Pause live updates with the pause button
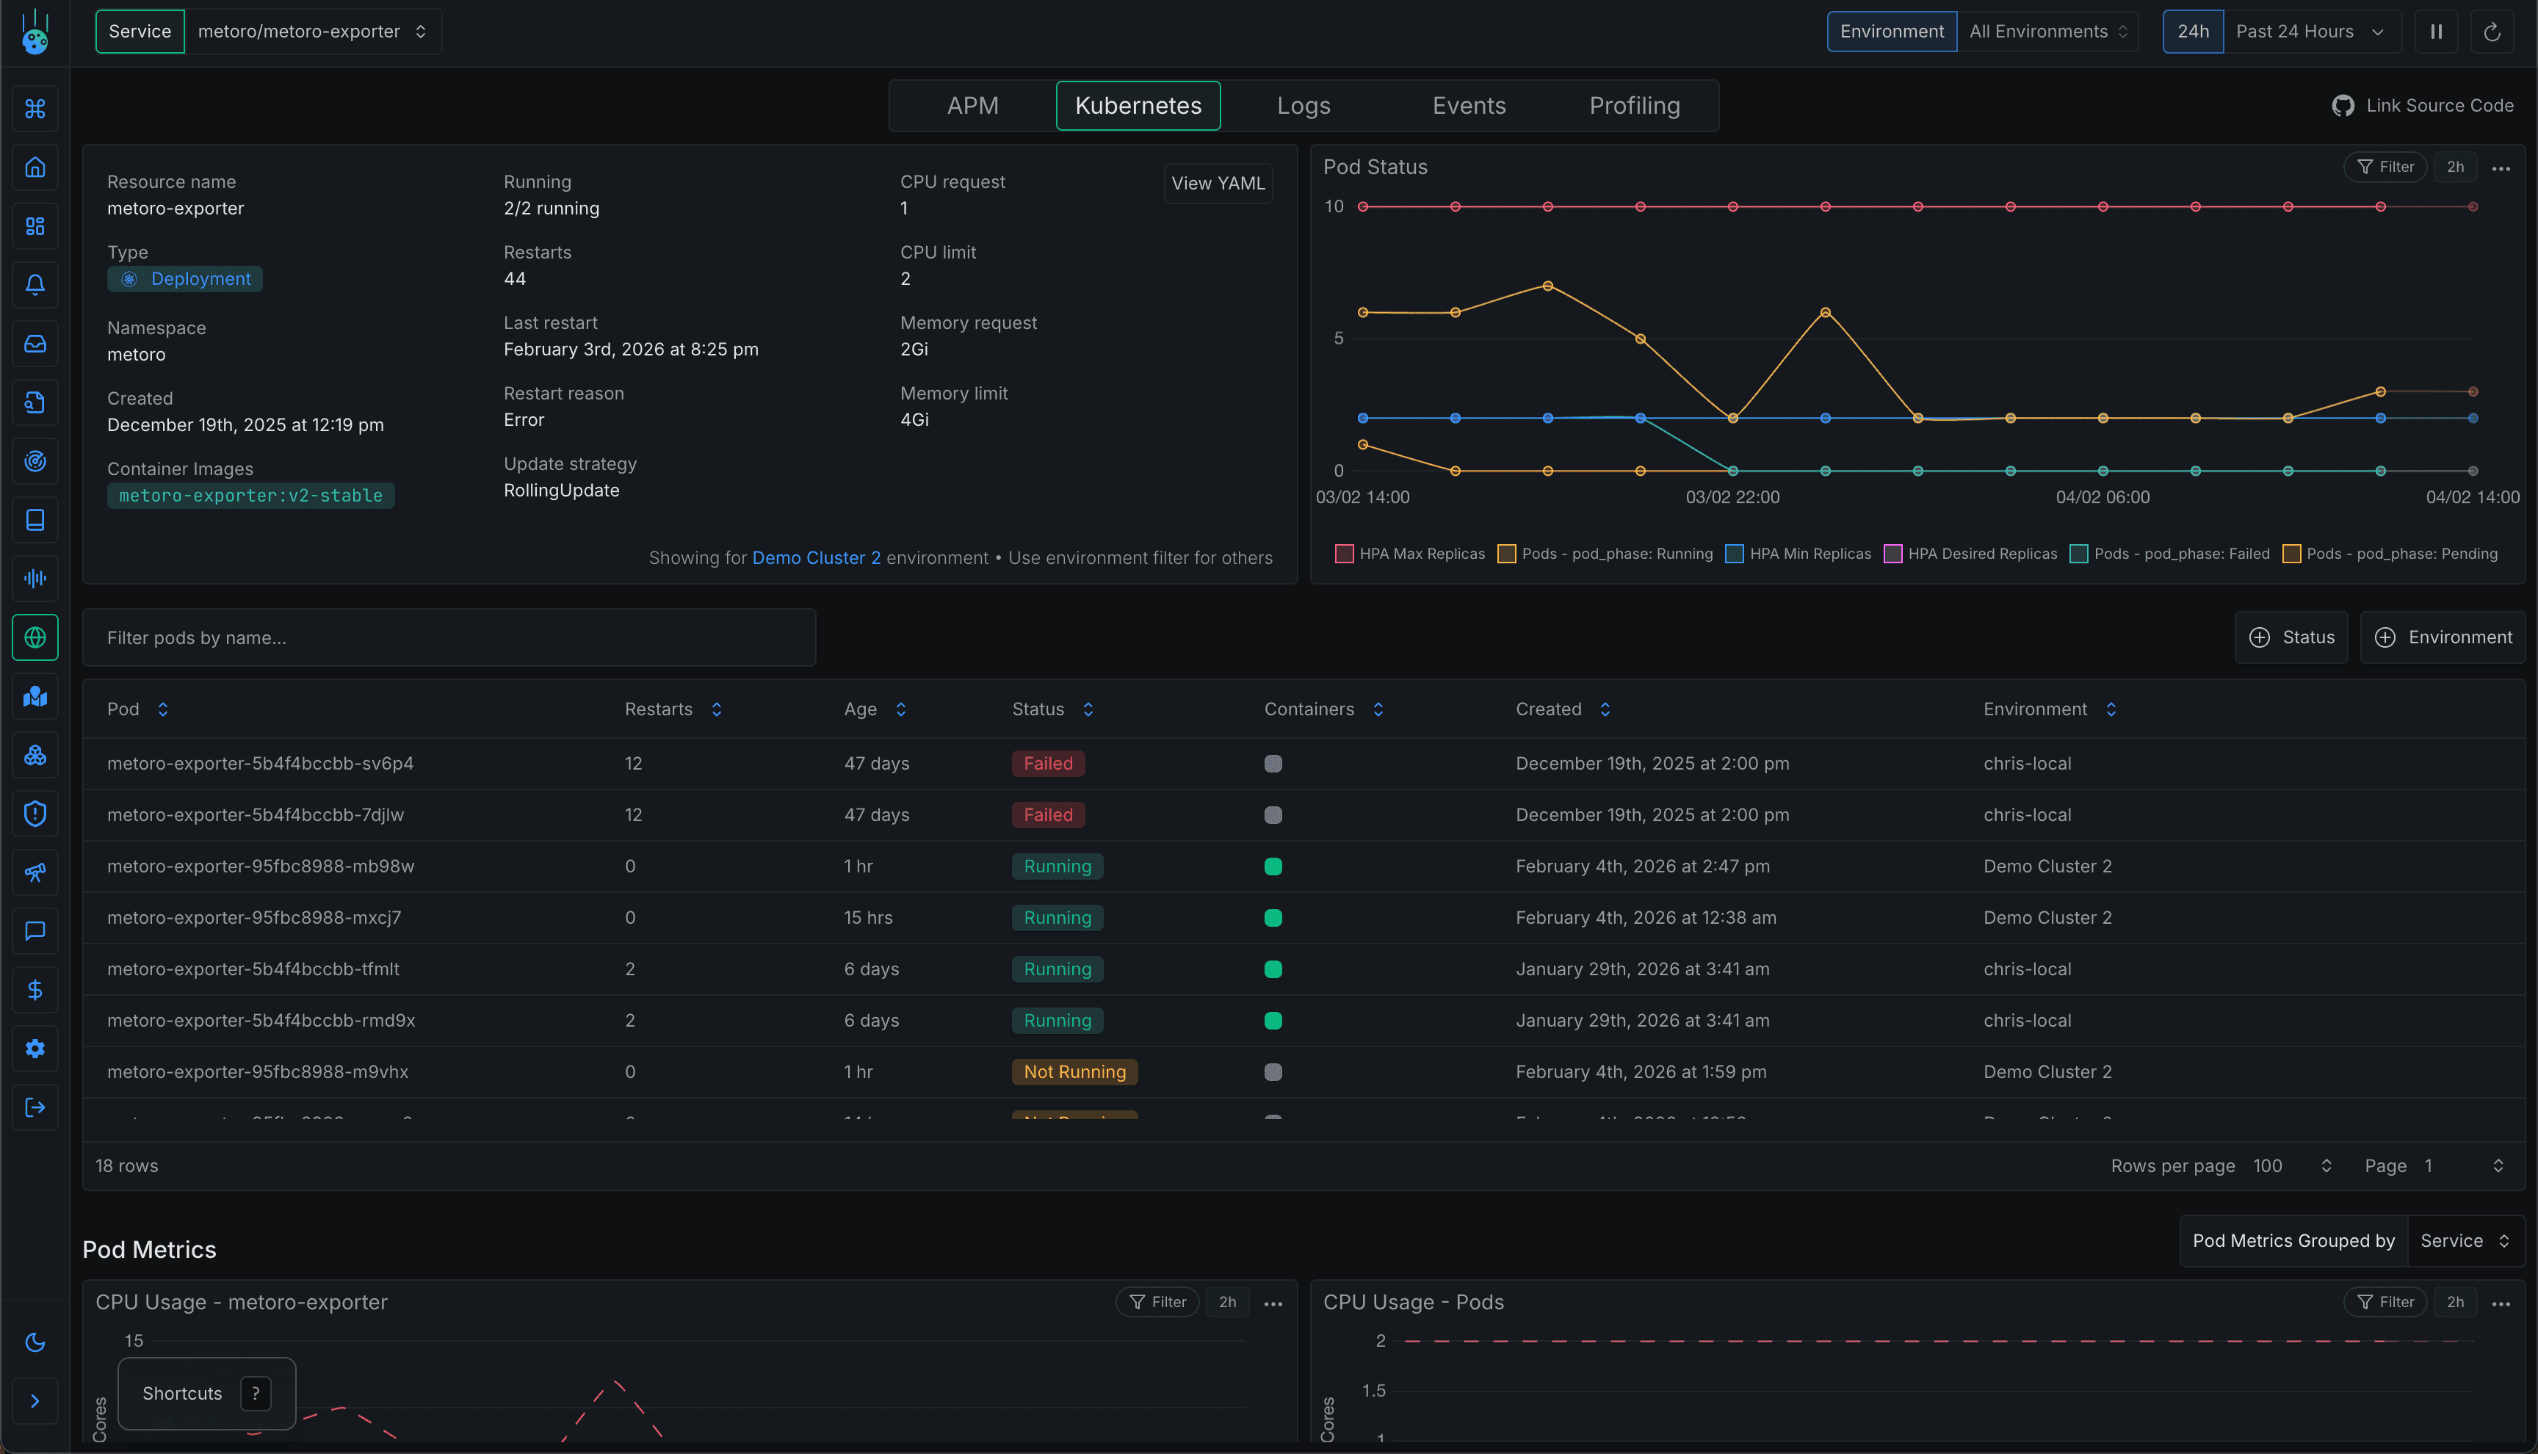2538x1454 pixels. [2436, 31]
